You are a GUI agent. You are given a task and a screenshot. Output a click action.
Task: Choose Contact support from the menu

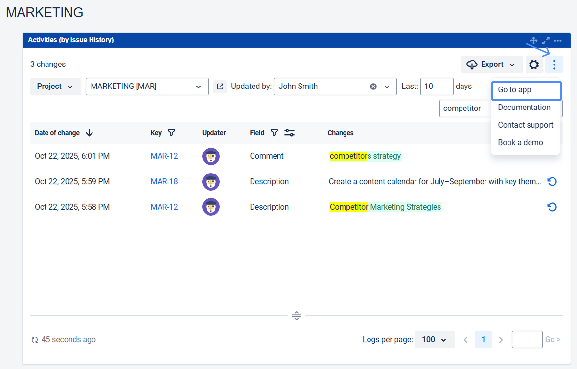525,125
